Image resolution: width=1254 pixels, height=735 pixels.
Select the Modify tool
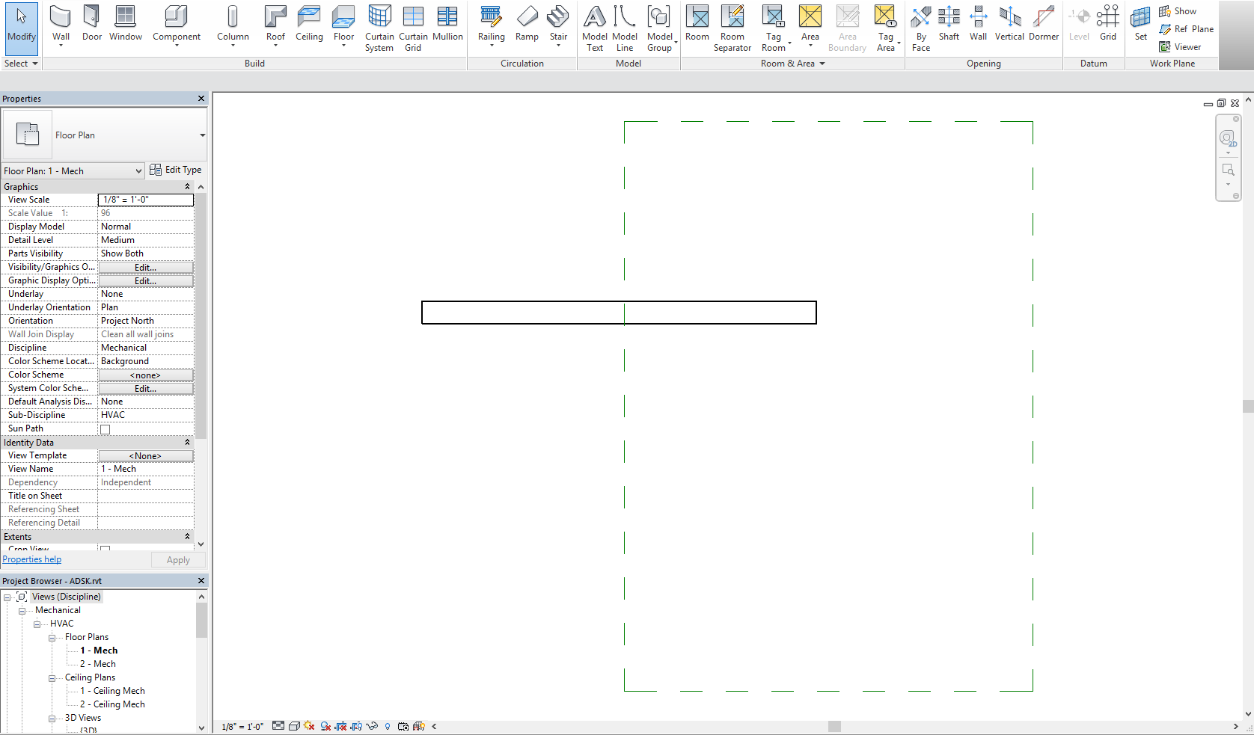[x=21, y=28]
